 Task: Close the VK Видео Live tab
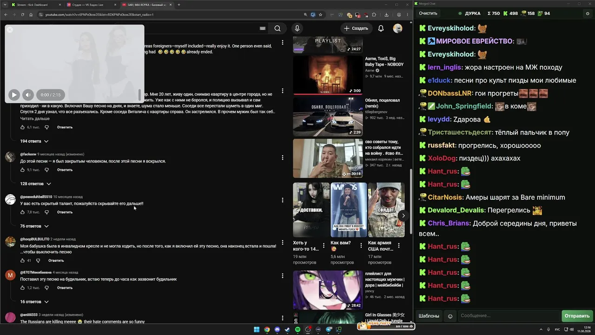pyautogui.click(x=115, y=5)
